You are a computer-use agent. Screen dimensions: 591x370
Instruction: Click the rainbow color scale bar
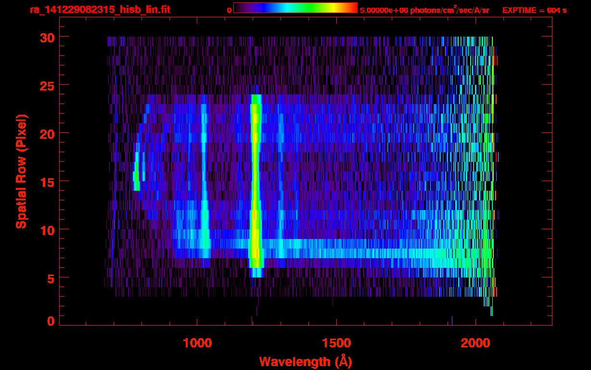pyautogui.click(x=295, y=8)
